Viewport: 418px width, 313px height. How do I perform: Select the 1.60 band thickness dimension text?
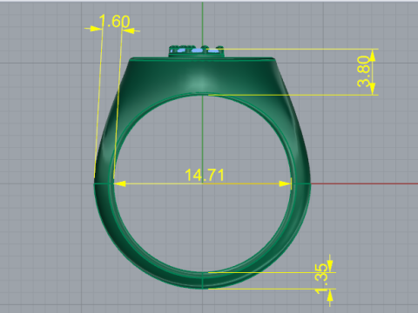pyautogui.click(x=114, y=21)
